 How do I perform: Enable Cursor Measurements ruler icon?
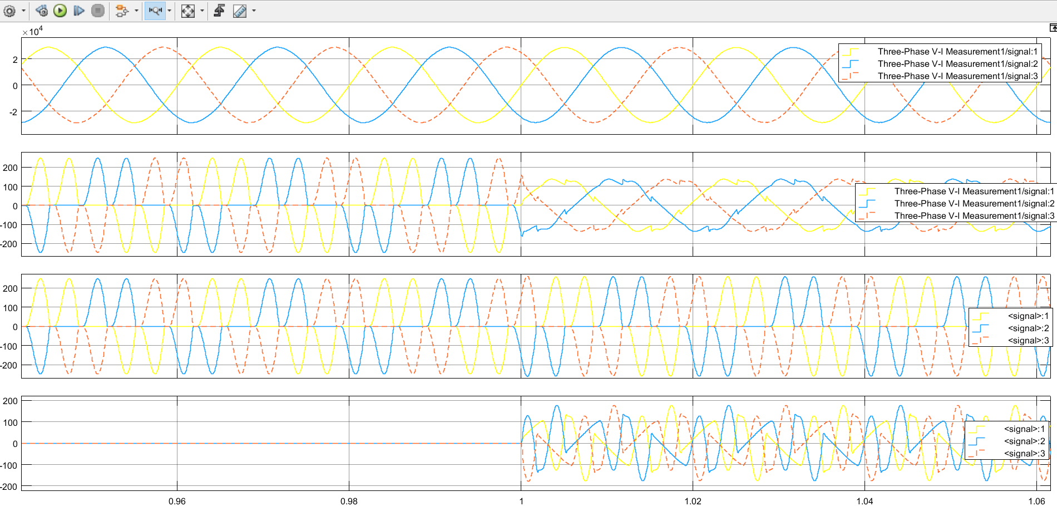240,11
